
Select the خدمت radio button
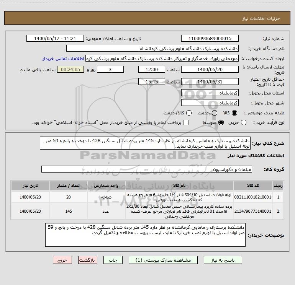tap(215, 113)
